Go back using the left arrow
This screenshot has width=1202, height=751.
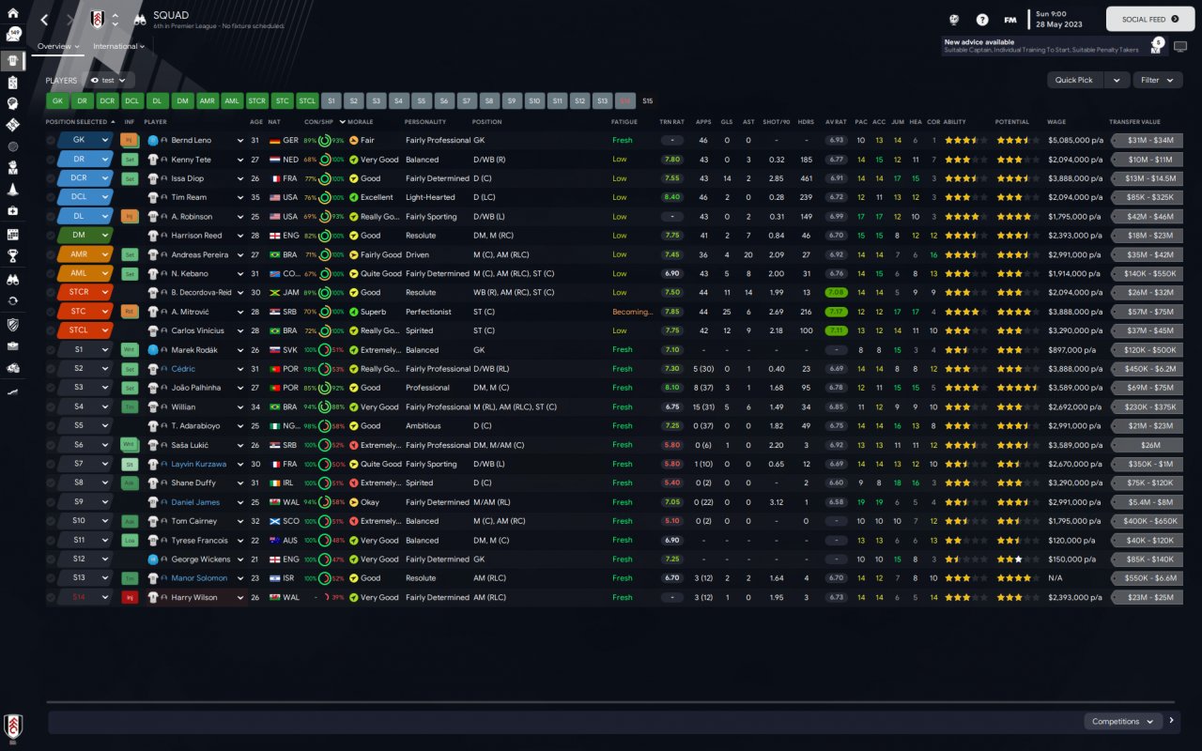44,20
